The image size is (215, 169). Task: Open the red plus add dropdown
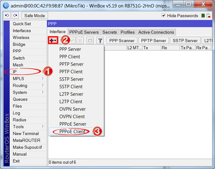[x=52, y=41]
